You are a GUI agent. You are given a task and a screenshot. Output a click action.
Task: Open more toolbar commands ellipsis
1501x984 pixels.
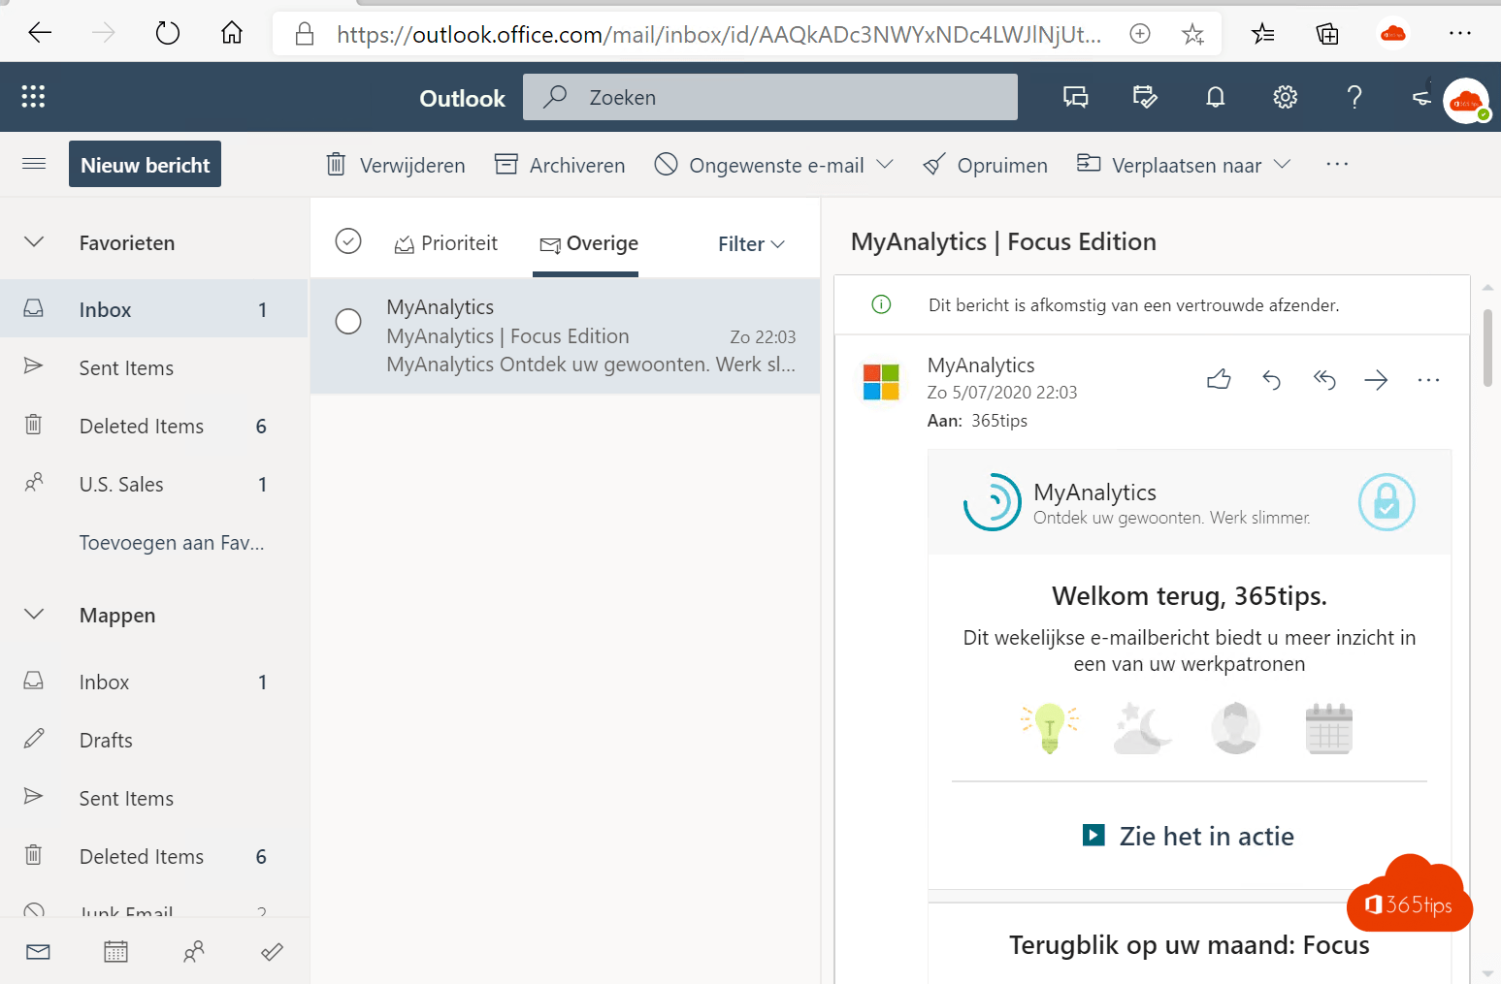tap(1337, 164)
